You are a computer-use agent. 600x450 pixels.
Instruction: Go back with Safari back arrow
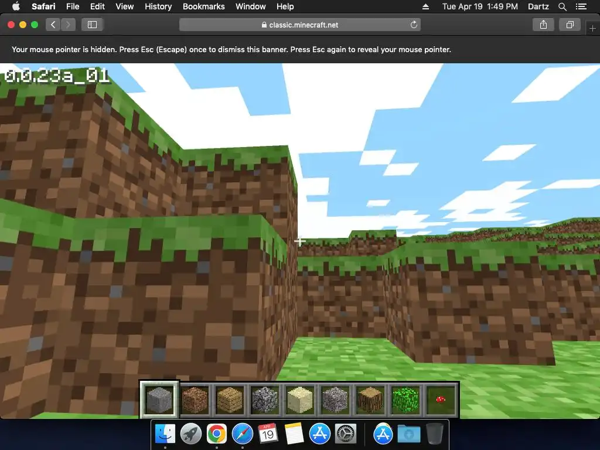coord(53,25)
